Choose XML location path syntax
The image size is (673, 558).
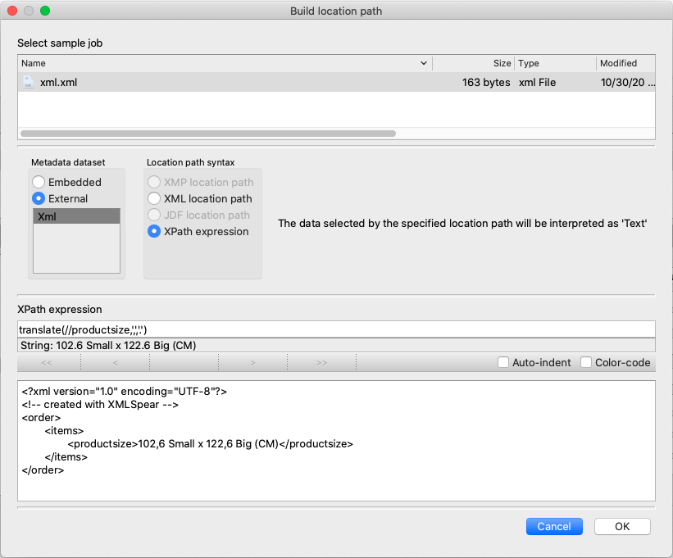click(154, 198)
